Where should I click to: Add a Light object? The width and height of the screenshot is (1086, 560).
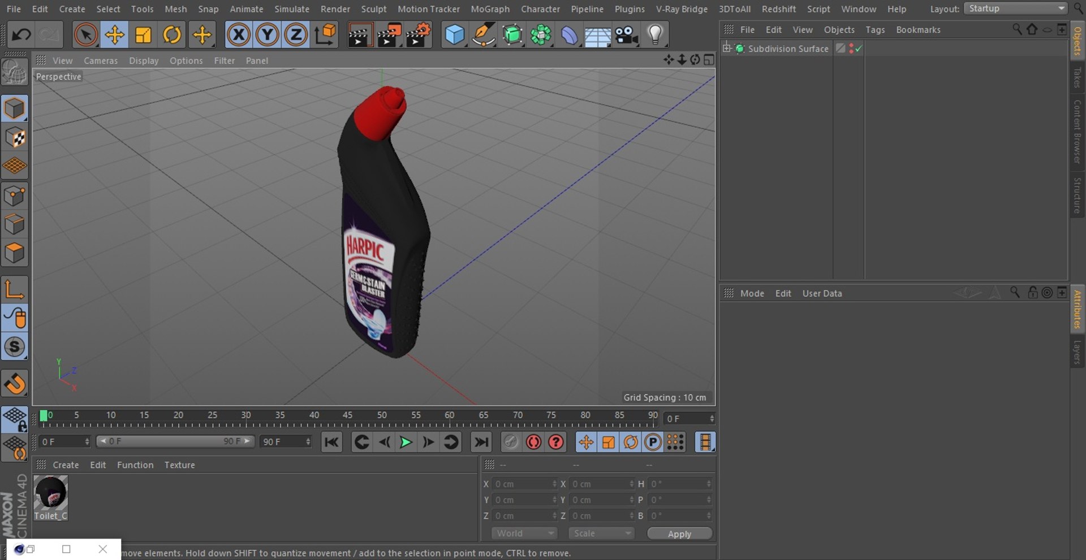click(x=655, y=35)
